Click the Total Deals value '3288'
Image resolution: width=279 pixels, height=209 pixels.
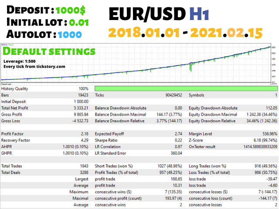click(84, 172)
